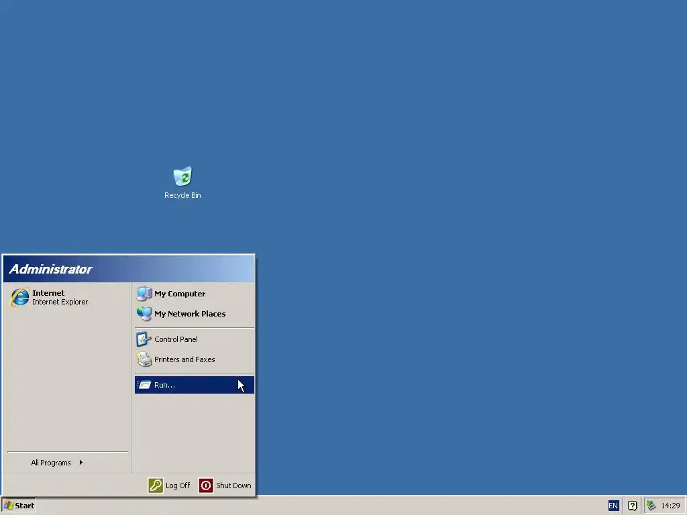Open My Network Places
The height and width of the screenshot is (515, 687).
click(x=194, y=314)
